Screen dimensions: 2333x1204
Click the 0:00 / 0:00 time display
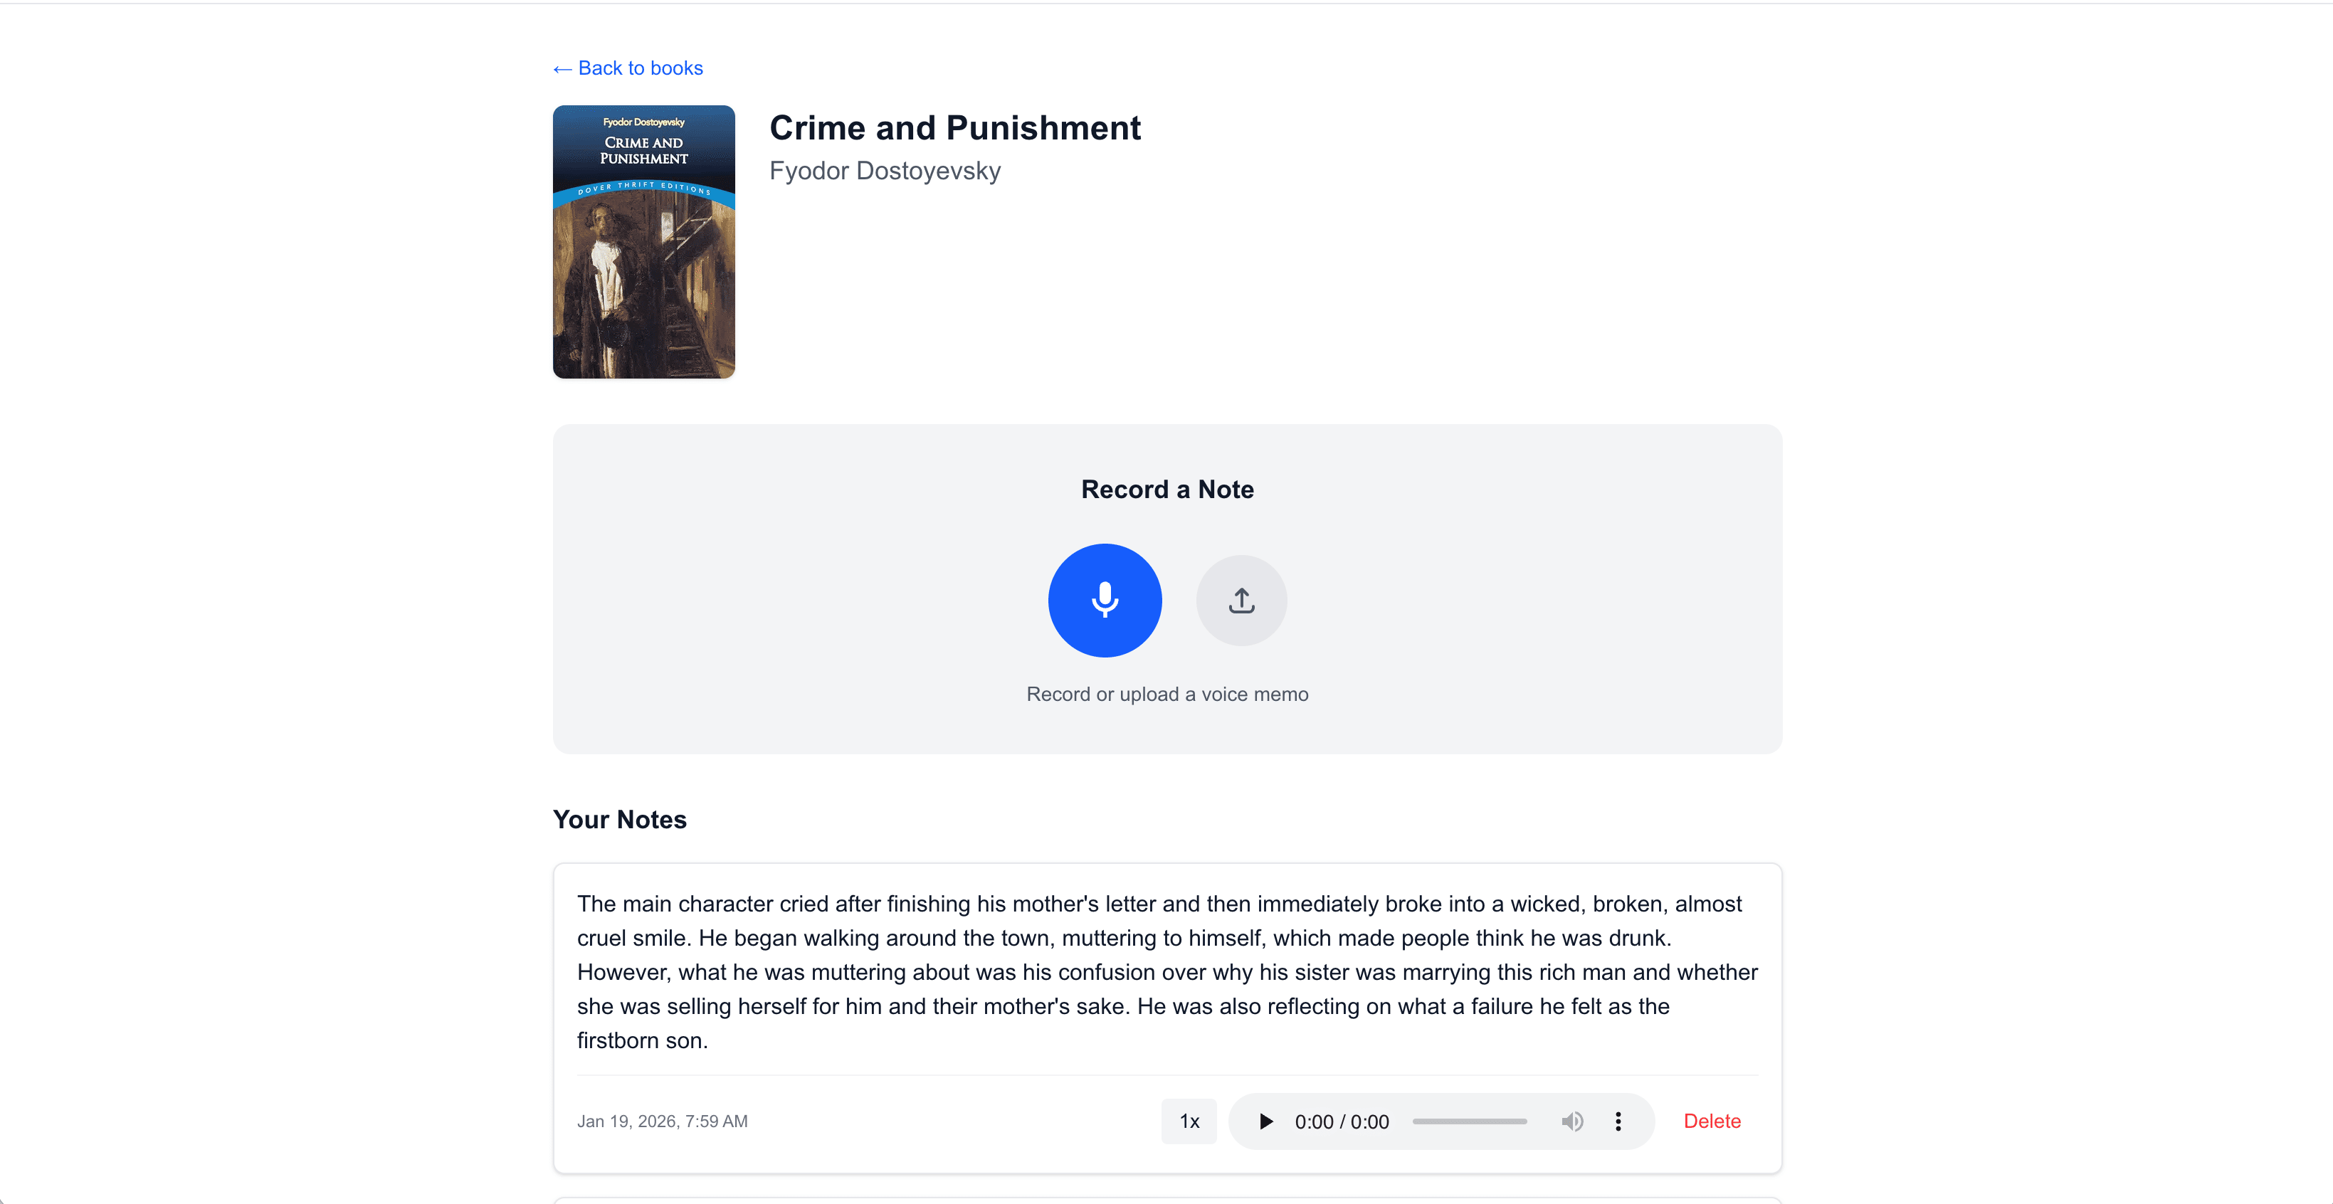coord(1342,1121)
